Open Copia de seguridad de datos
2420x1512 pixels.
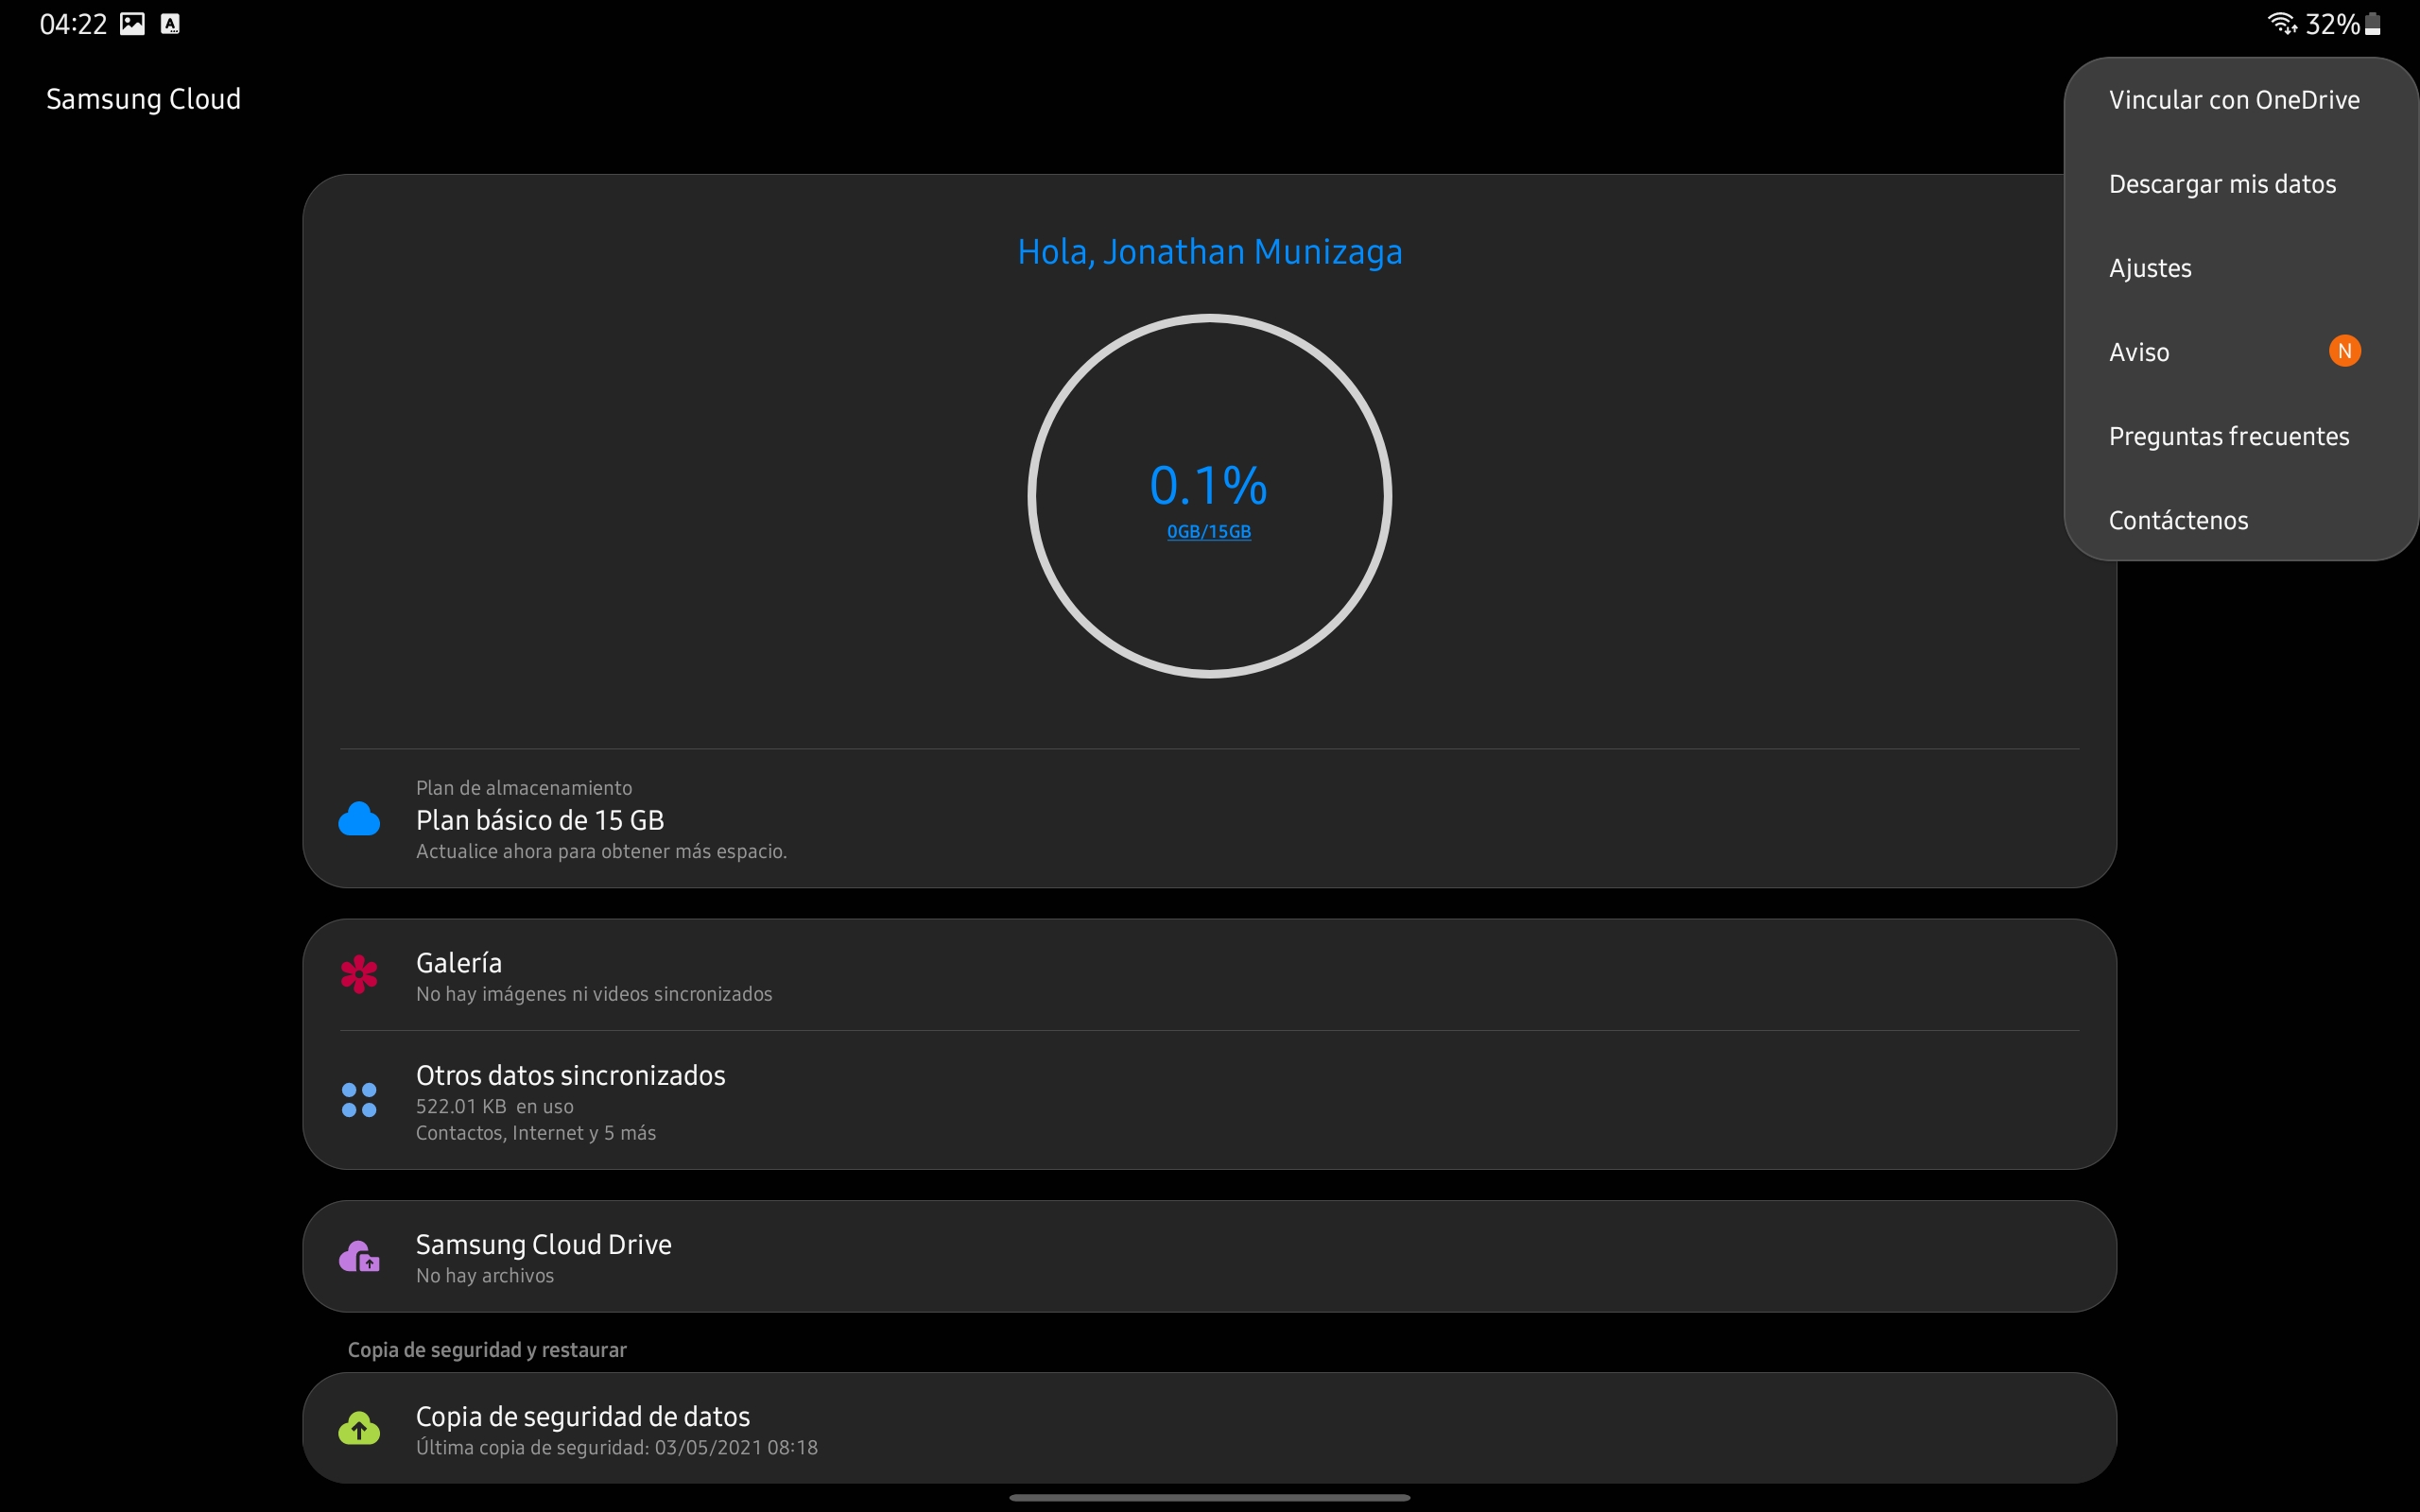click(x=1209, y=1428)
